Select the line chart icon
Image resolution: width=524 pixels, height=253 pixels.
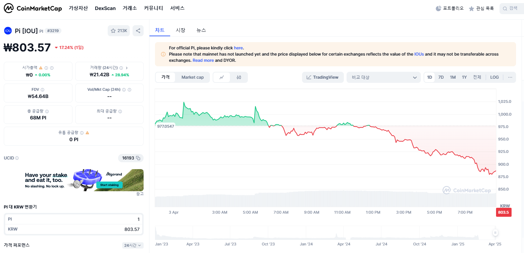coord(222,77)
